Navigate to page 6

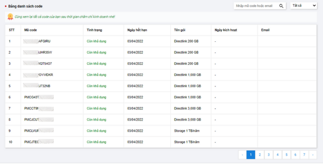[295, 155]
